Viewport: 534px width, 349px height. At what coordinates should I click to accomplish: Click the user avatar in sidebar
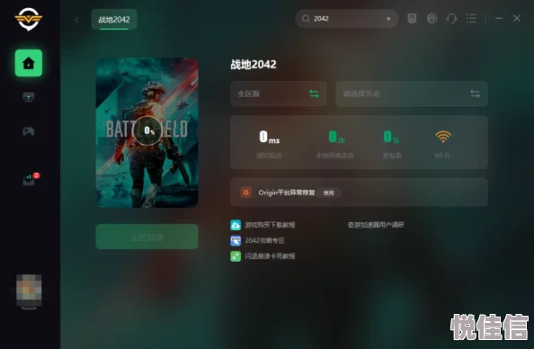click(29, 290)
